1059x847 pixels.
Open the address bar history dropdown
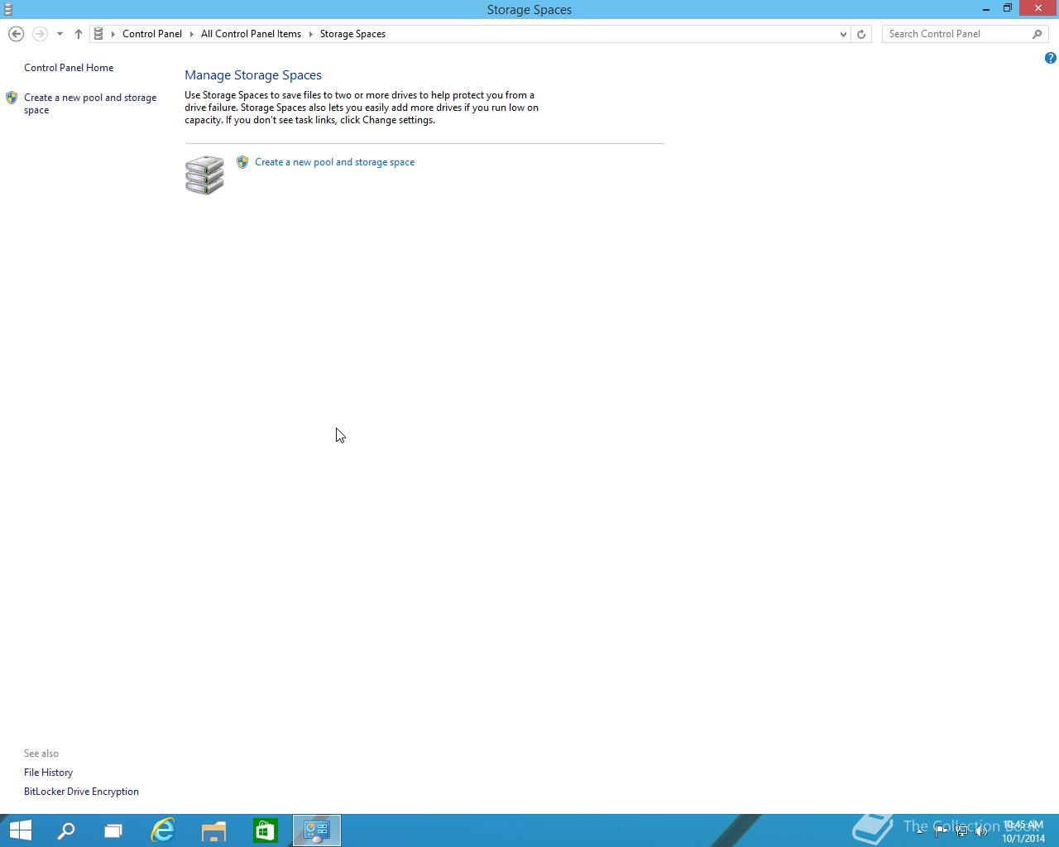point(843,34)
